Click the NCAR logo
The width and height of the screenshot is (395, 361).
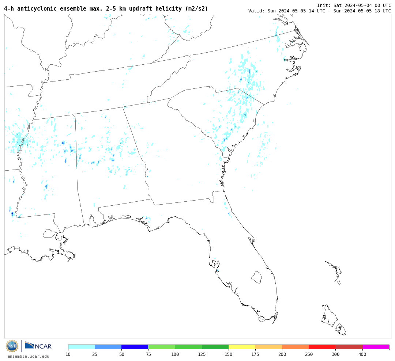38,346
